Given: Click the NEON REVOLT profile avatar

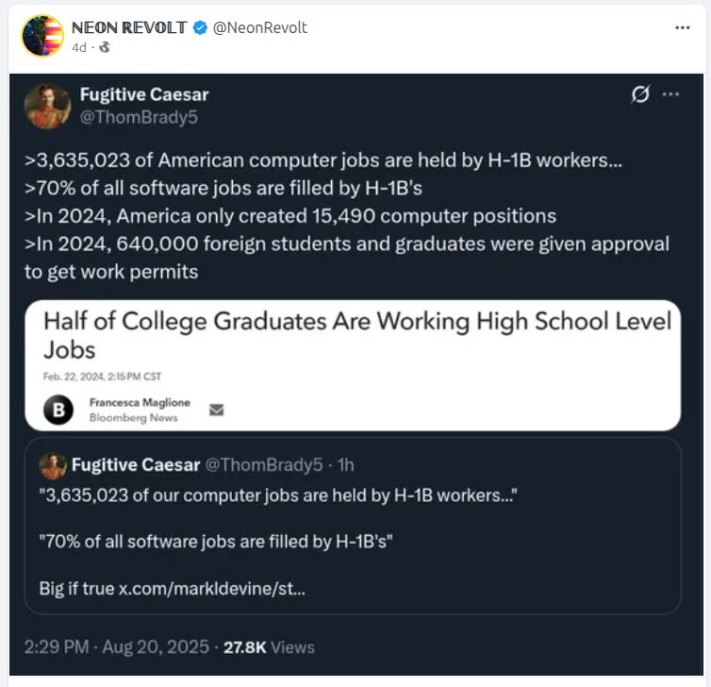Looking at the screenshot, I should [42, 36].
